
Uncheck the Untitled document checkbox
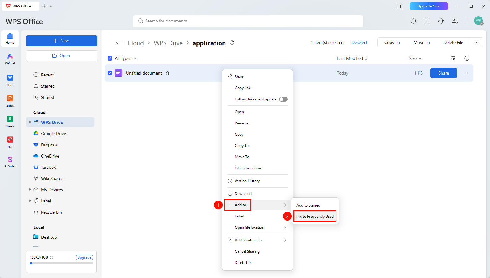point(110,73)
